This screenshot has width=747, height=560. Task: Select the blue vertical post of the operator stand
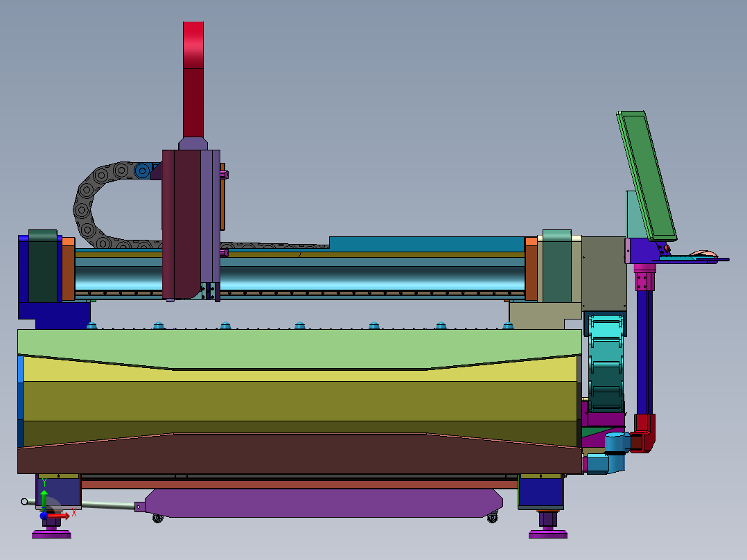click(644, 353)
